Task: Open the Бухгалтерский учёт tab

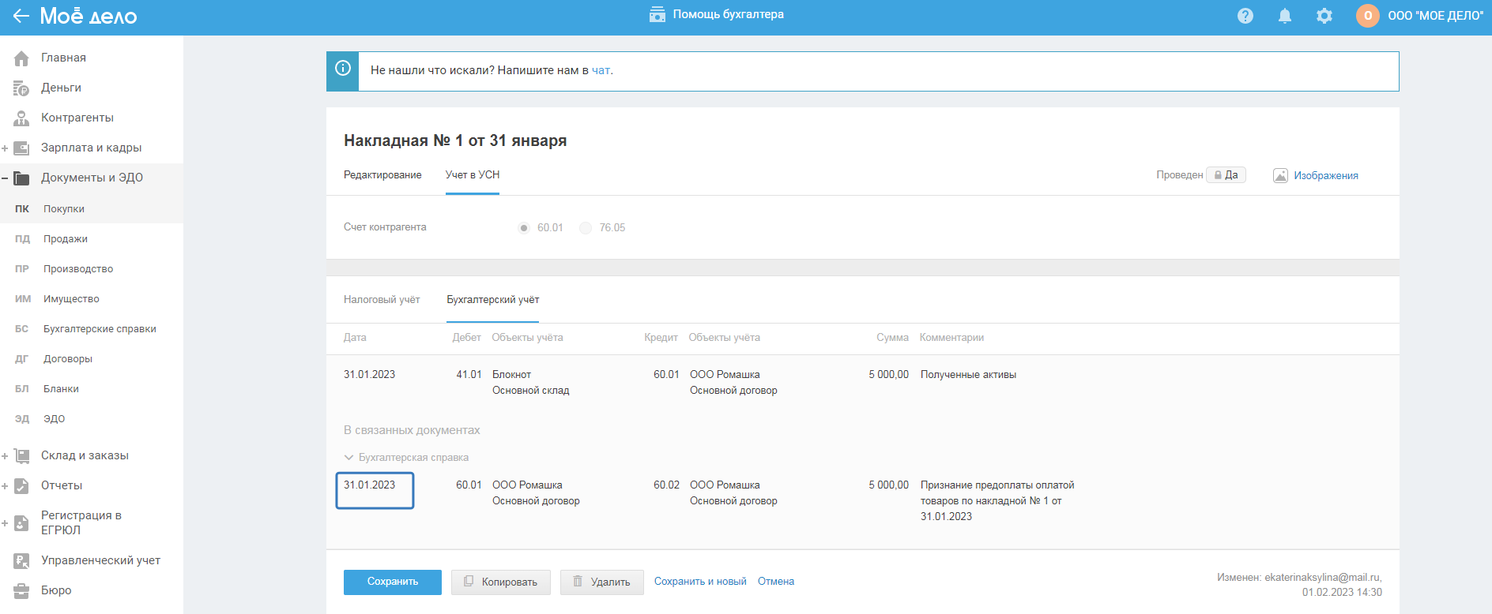Action: pos(493,300)
